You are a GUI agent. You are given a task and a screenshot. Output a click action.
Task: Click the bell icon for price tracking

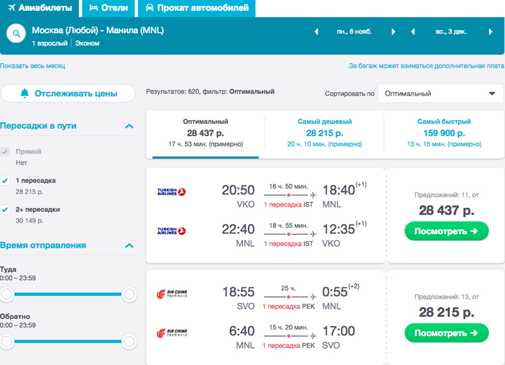pos(25,94)
